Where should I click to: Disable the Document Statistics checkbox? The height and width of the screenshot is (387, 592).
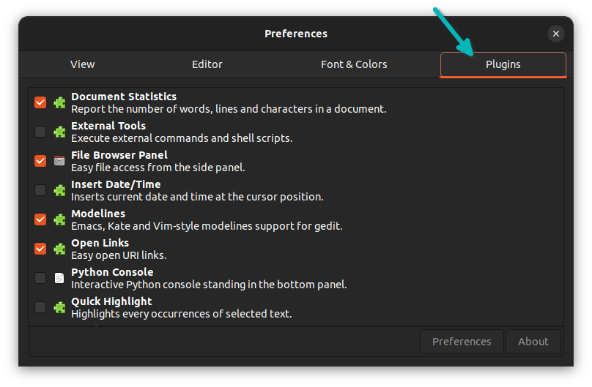(40, 102)
